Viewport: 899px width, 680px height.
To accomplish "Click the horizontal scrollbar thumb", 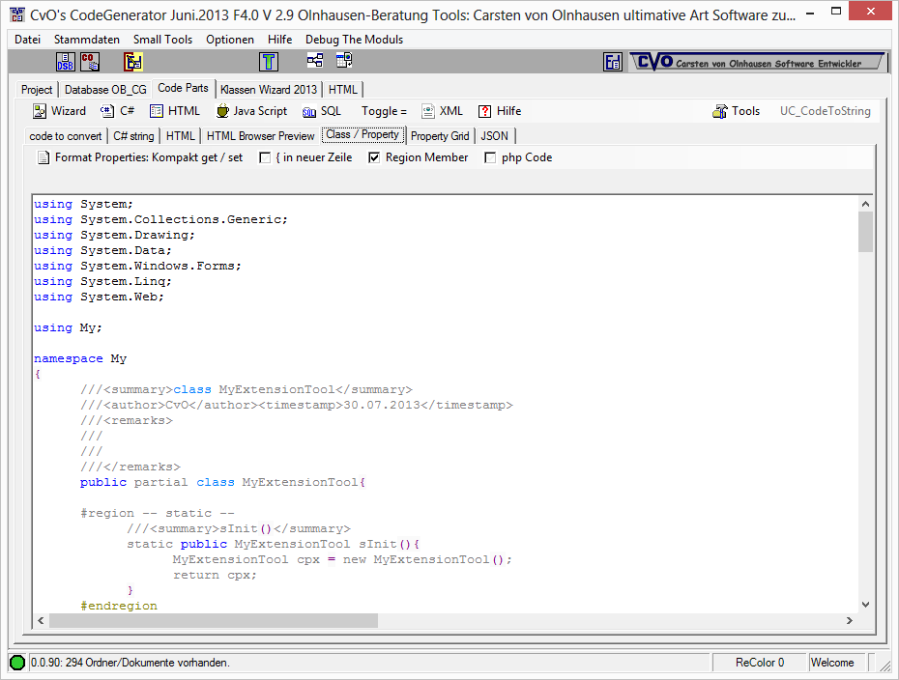I will [214, 620].
